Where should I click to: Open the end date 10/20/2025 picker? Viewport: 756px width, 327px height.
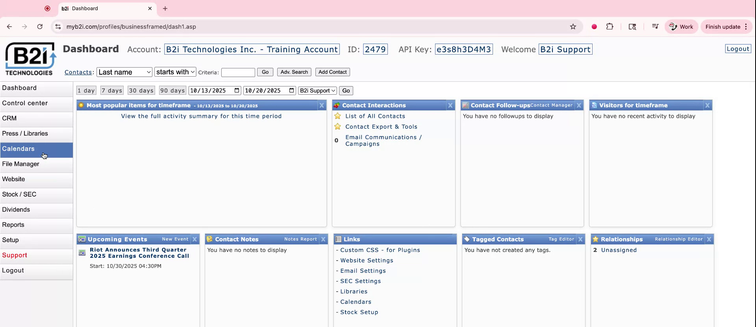292,90
